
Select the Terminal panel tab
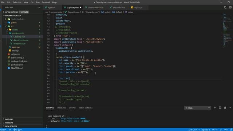pos(50,108)
